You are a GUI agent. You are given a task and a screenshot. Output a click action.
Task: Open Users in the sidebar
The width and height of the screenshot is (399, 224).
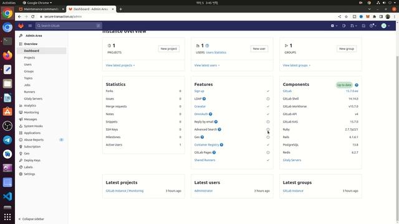pyautogui.click(x=27, y=65)
